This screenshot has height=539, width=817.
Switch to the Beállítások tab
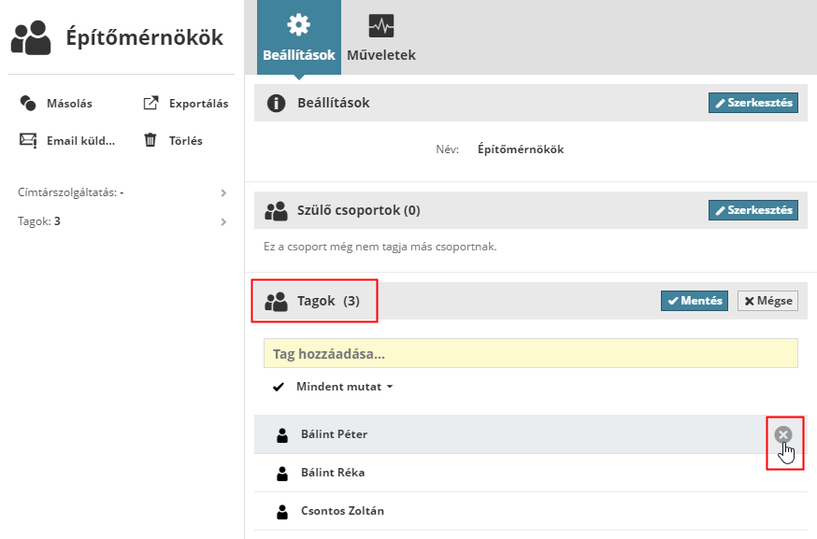(x=299, y=37)
